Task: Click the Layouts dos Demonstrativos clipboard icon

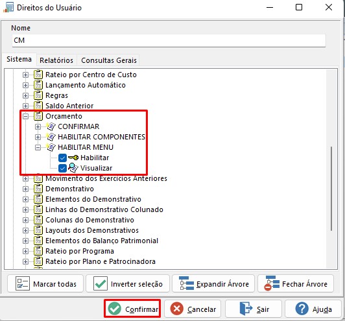Action: pos(38,230)
